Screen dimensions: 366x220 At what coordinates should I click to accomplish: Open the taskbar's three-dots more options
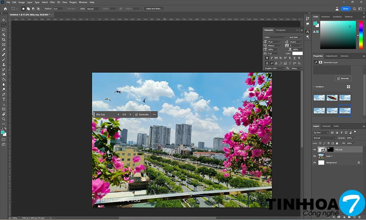(x=154, y=114)
